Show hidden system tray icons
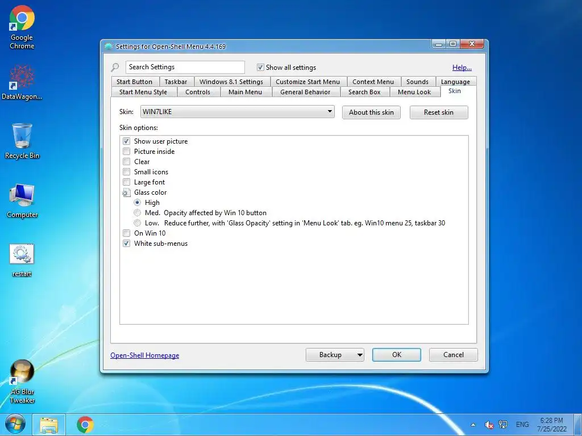582x436 pixels. click(473, 425)
